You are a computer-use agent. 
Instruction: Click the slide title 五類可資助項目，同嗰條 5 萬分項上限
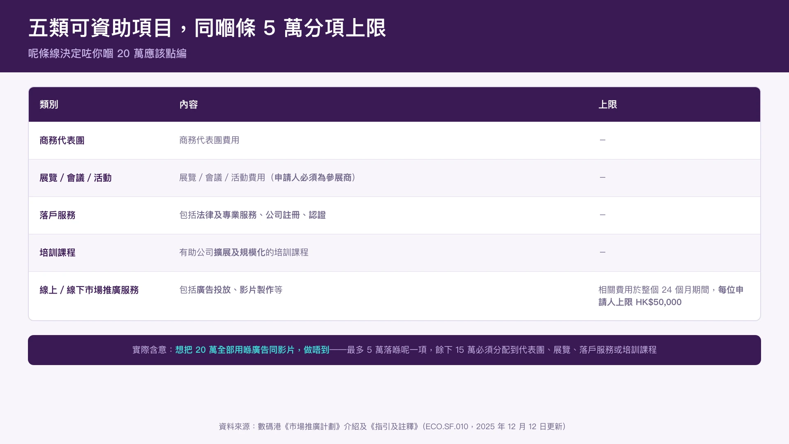207,28
